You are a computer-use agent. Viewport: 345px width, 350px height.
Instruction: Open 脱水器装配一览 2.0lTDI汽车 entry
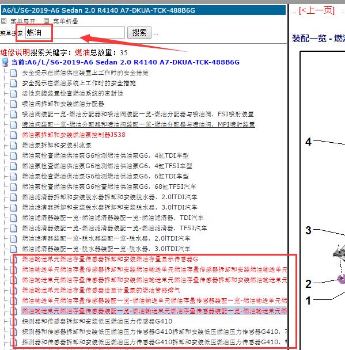tap(106, 238)
